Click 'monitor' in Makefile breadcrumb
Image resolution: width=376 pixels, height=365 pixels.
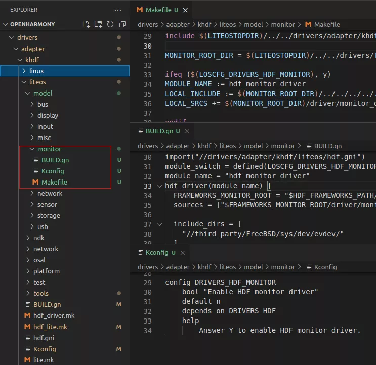[x=283, y=24]
